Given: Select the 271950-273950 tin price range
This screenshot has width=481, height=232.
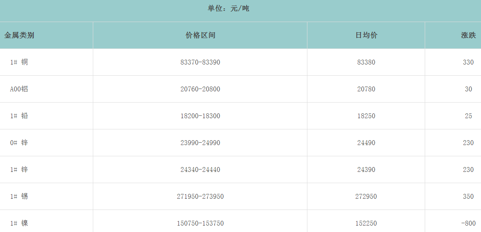Looking at the screenshot, I should click(200, 196).
